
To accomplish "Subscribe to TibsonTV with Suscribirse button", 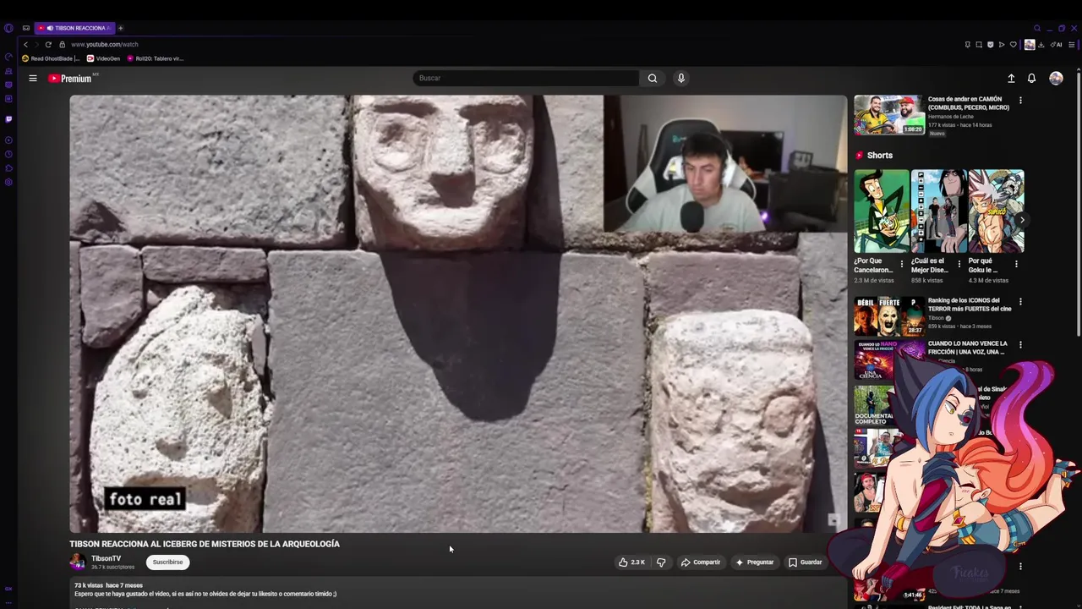I will [x=167, y=562].
